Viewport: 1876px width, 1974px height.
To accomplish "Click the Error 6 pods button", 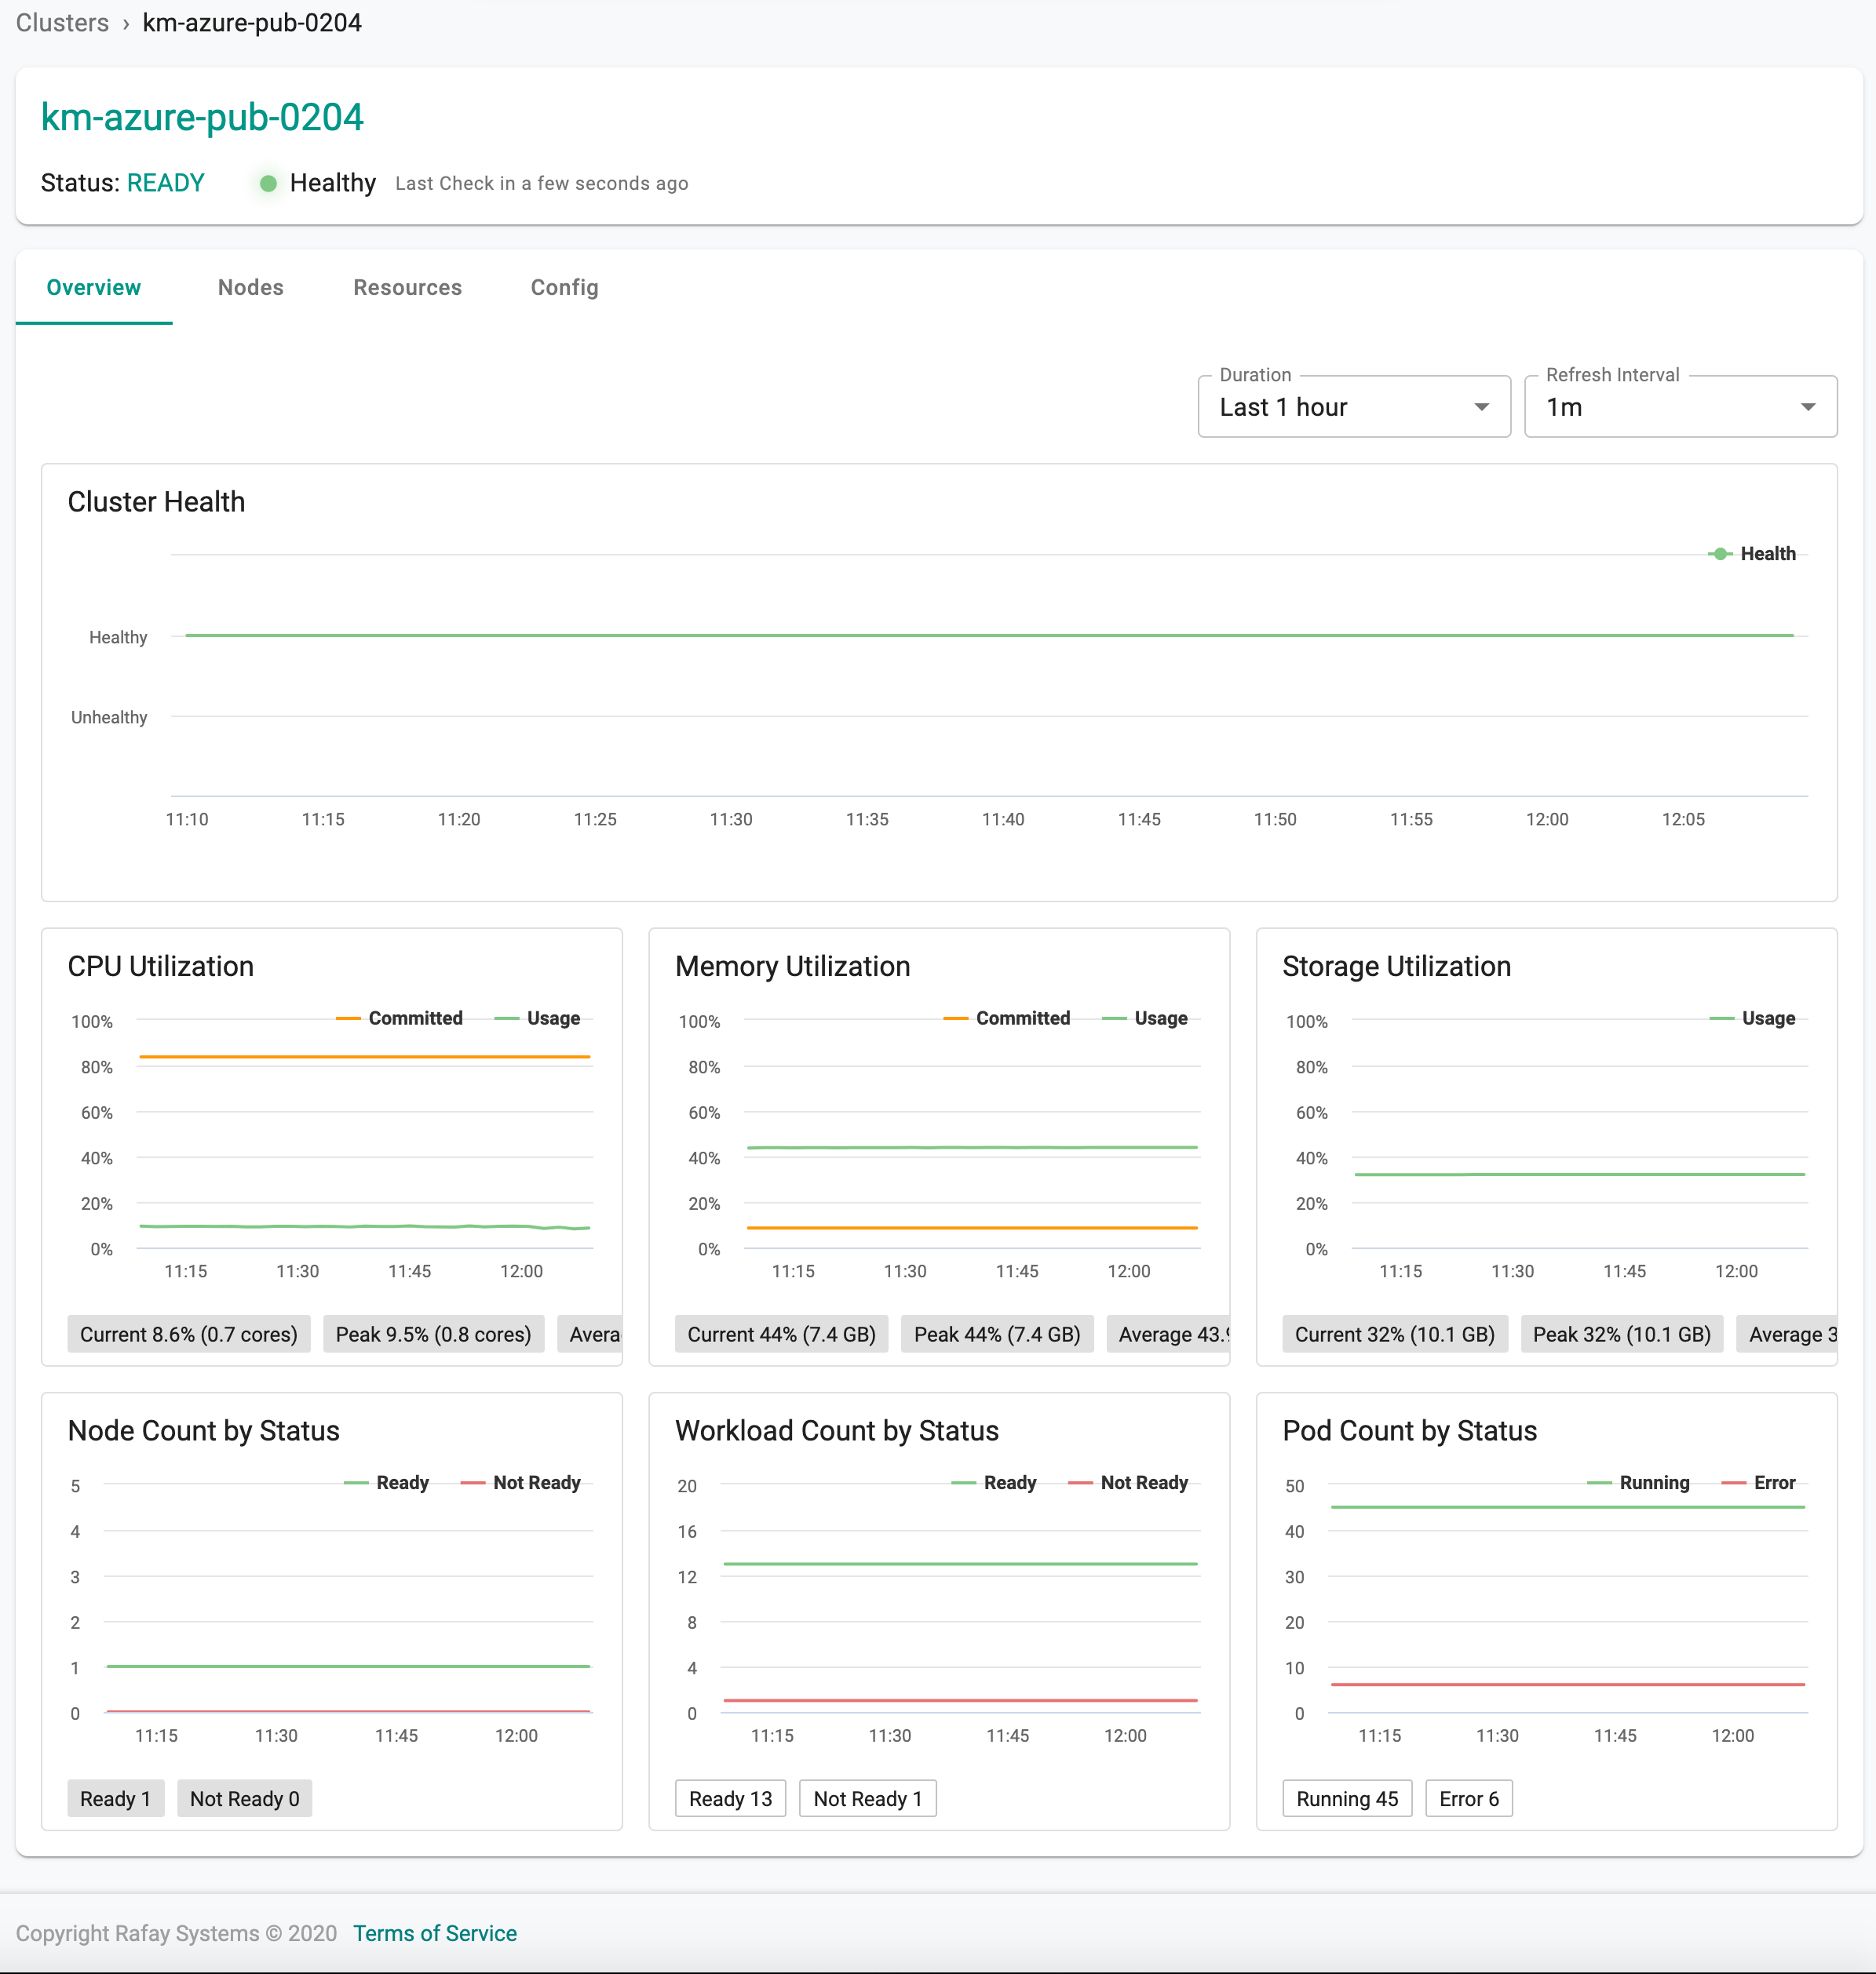I will pyautogui.click(x=1469, y=1798).
